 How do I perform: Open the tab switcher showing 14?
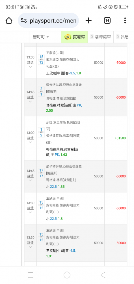[x=107, y=20]
